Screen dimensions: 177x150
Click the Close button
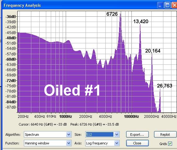(137, 143)
